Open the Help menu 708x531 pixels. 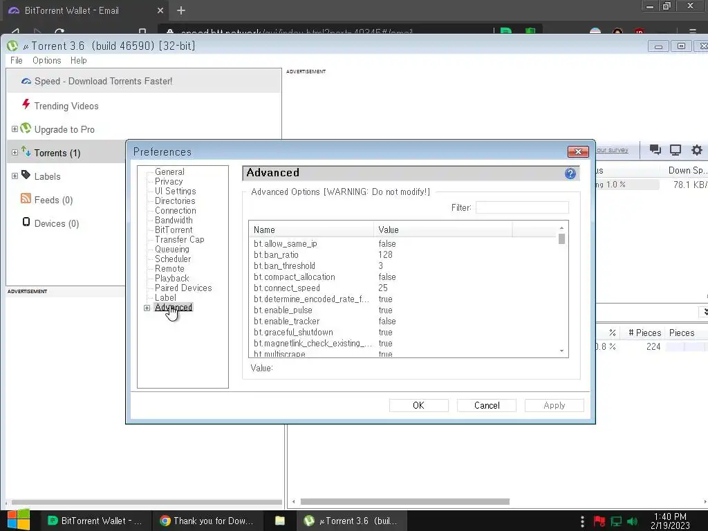coord(79,61)
